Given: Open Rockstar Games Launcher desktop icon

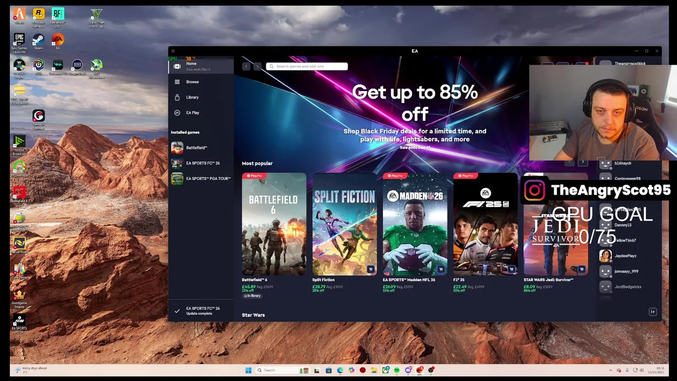Looking at the screenshot, I should click(x=38, y=17).
